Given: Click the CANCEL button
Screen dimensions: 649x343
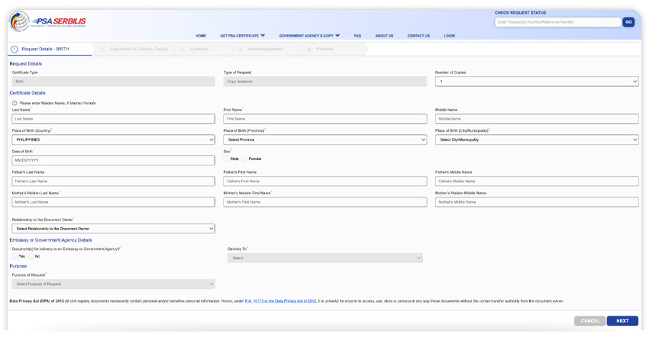Looking at the screenshot, I should click(x=589, y=321).
